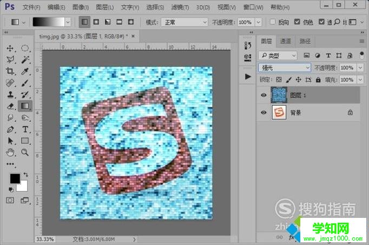Open the 文件(F) menu
369x245 pixels.
point(31,7)
